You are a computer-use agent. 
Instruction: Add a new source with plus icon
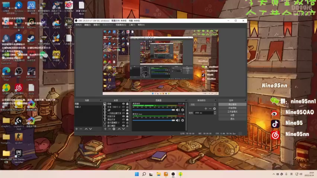105,129
